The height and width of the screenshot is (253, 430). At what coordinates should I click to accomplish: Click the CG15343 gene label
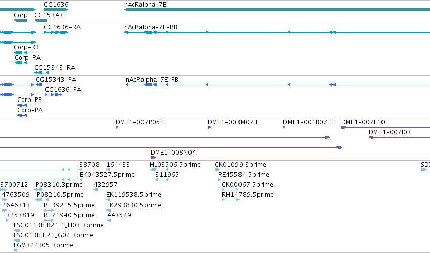pyautogui.click(x=49, y=15)
